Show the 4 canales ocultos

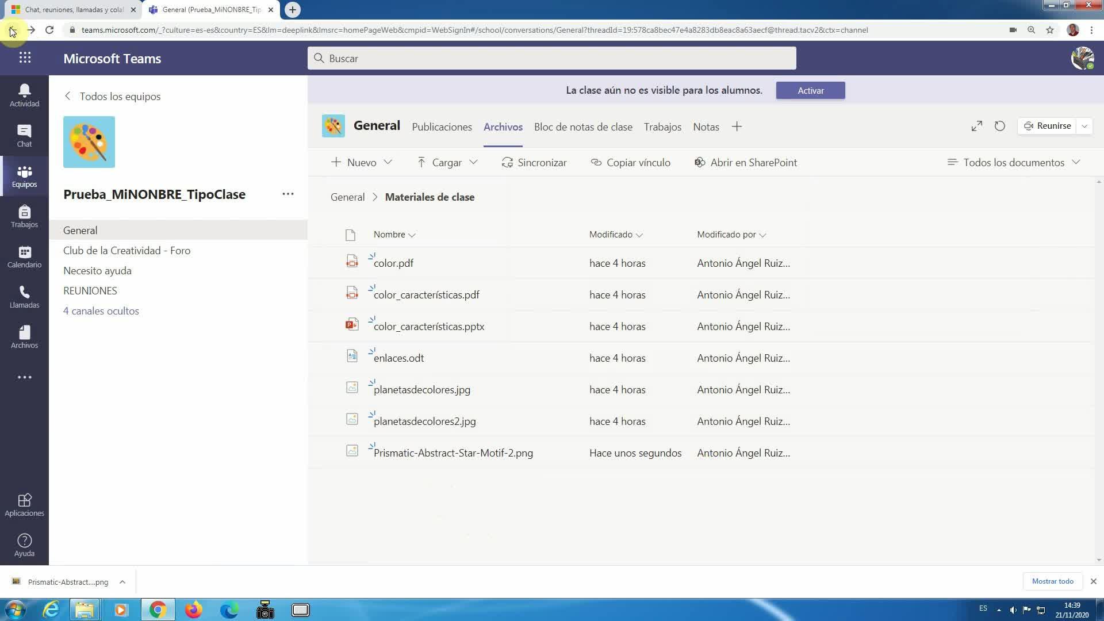(101, 311)
